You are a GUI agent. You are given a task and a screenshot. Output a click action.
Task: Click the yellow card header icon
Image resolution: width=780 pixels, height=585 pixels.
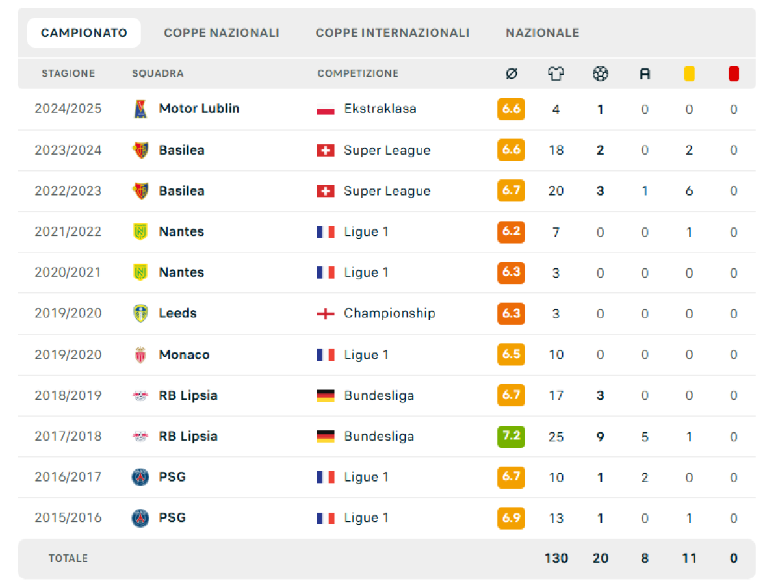[x=689, y=74]
